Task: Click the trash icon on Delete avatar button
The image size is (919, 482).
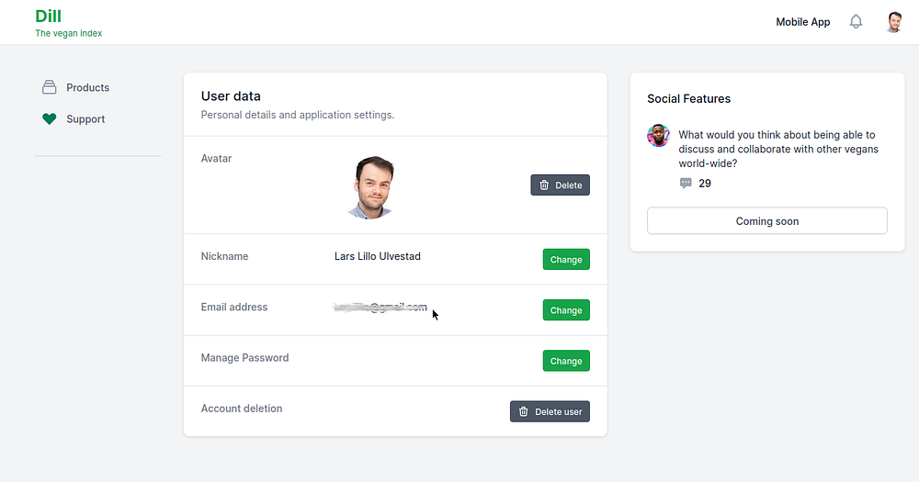Action: click(544, 185)
